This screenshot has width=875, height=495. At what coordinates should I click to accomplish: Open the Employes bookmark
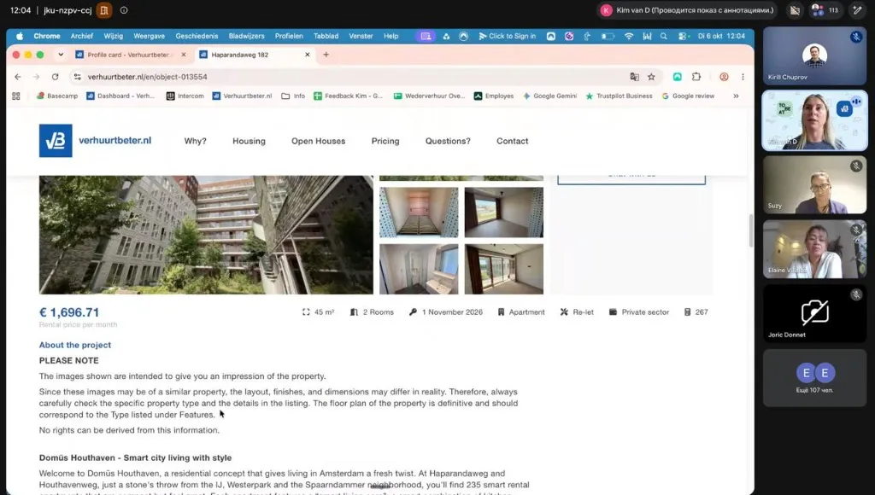click(x=494, y=96)
